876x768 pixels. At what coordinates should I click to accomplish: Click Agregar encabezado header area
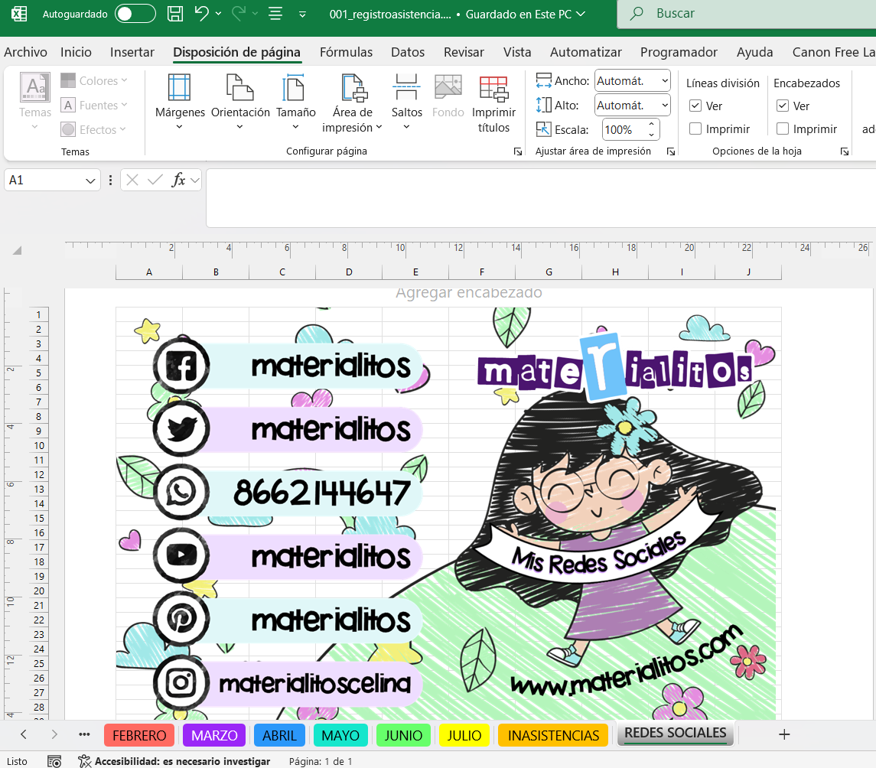[x=468, y=293]
